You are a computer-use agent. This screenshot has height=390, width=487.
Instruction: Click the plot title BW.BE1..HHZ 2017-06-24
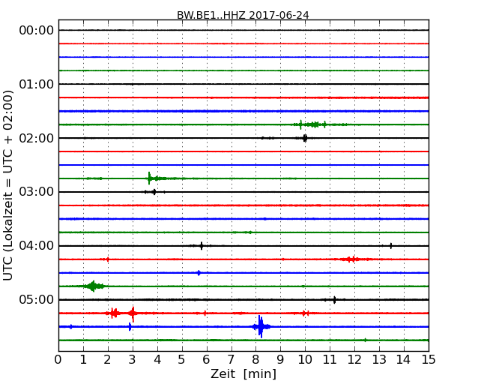(x=243, y=15)
